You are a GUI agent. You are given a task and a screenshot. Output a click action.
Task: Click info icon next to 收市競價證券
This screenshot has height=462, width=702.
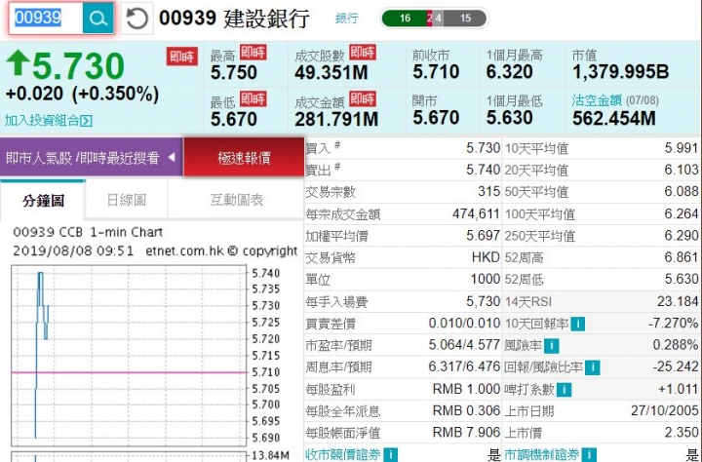tap(391, 455)
